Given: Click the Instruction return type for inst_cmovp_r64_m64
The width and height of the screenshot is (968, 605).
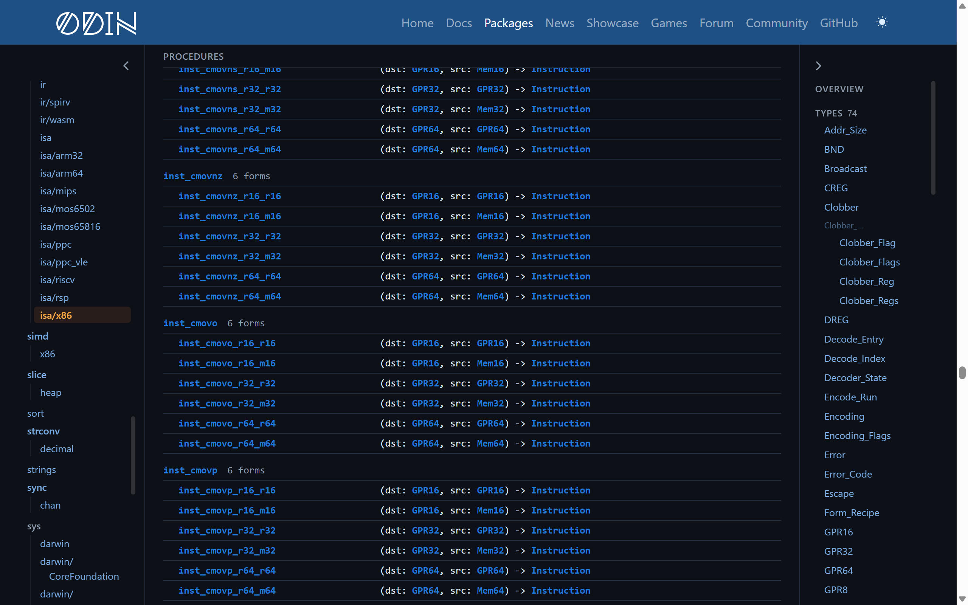Looking at the screenshot, I should [560, 591].
